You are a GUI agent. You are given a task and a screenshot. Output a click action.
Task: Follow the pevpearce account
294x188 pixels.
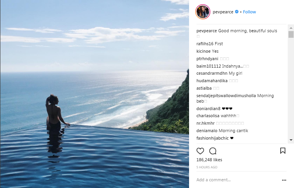(x=250, y=12)
